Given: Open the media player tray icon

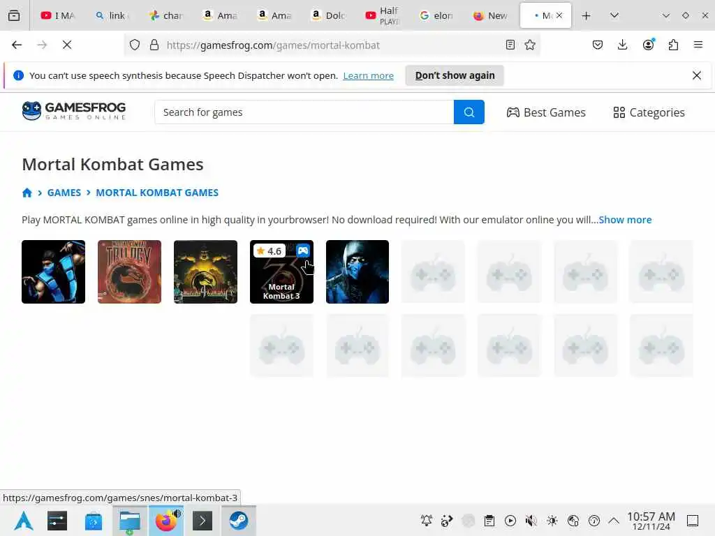Looking at the screenshot, I should click(x=510, y=521).
